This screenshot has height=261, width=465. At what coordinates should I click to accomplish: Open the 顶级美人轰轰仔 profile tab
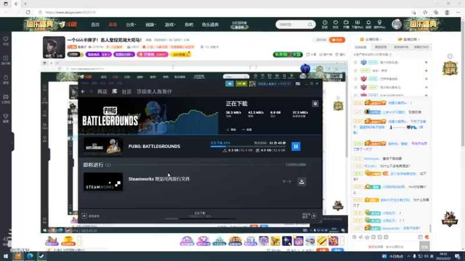(x=154, y=92)
